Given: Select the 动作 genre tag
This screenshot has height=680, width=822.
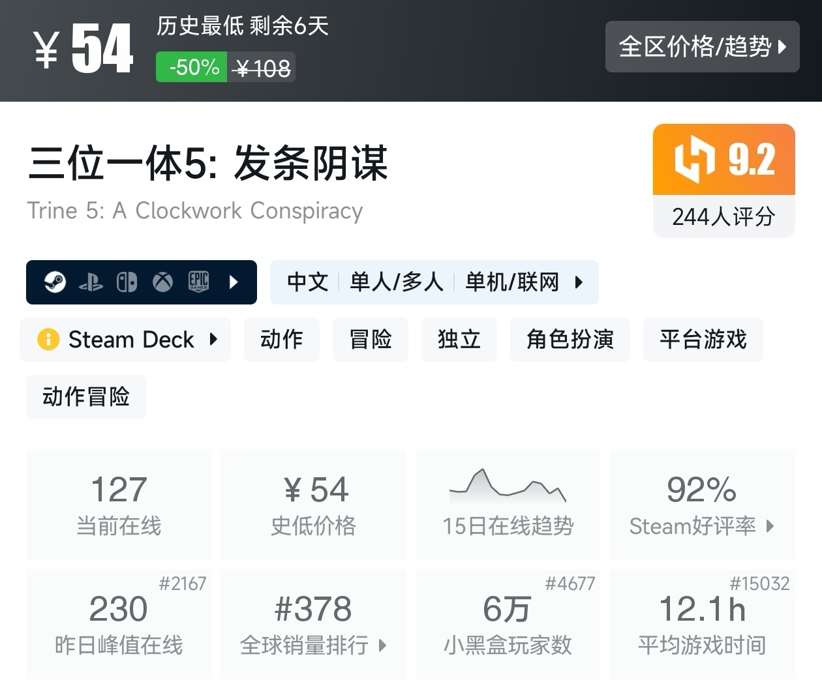Looking at the screenshot, I should coord(282,340).
